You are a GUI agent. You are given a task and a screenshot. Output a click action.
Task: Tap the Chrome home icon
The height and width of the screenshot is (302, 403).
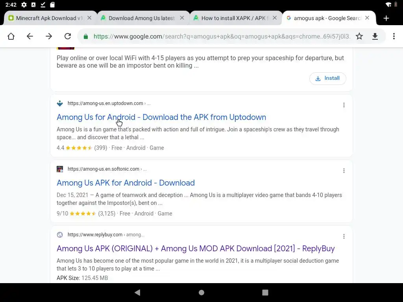[11, 36]
